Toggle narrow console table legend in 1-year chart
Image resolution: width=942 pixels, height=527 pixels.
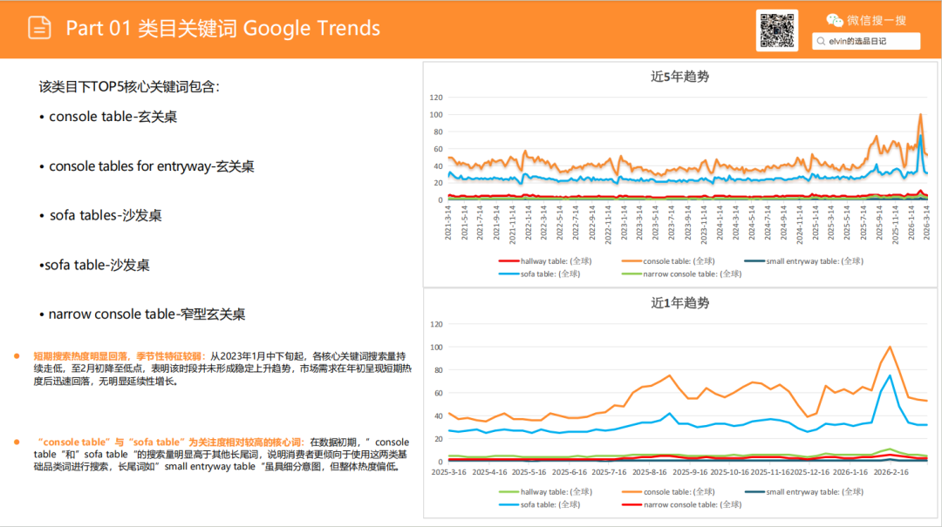pyautogui.click(x=678, y=504)
